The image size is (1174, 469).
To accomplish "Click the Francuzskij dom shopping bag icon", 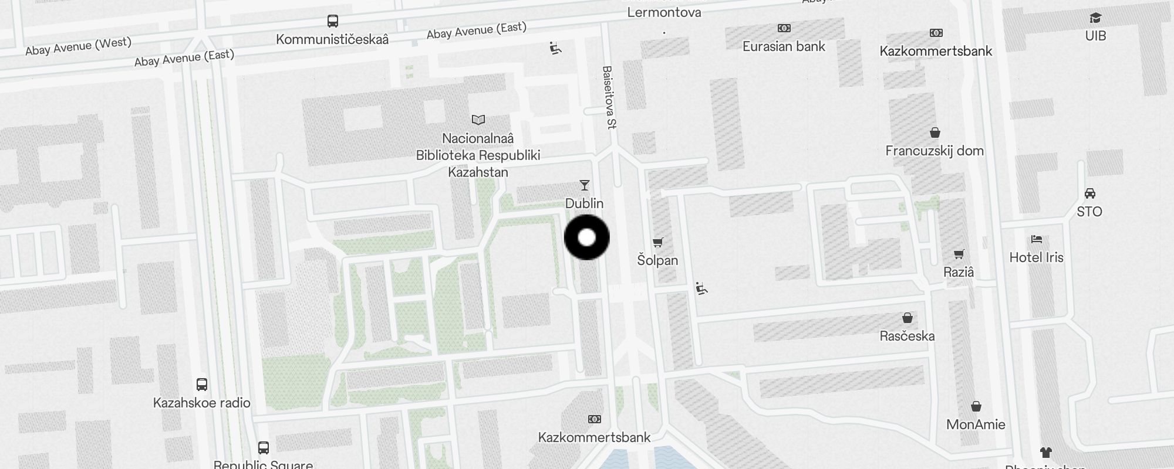I will [935, 132].
